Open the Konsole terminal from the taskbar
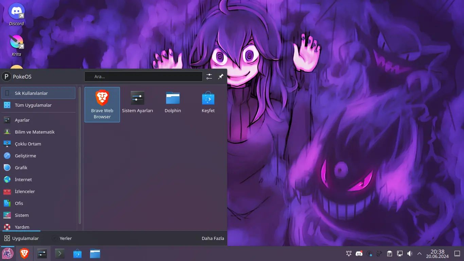The image size is (464, 261). point(60,254)
